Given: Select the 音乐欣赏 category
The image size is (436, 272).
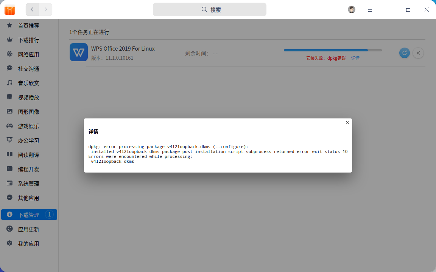Looking at the screenshot, I should point(29,83).
